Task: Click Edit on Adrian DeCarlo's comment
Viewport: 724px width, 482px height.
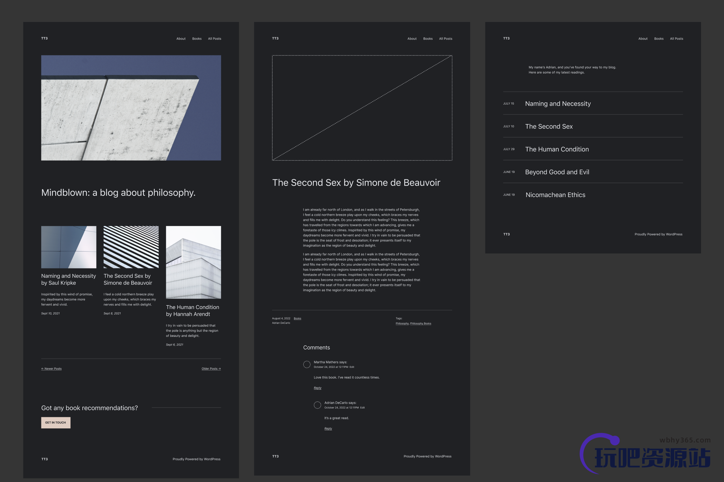Action: (x=362, y=408)
